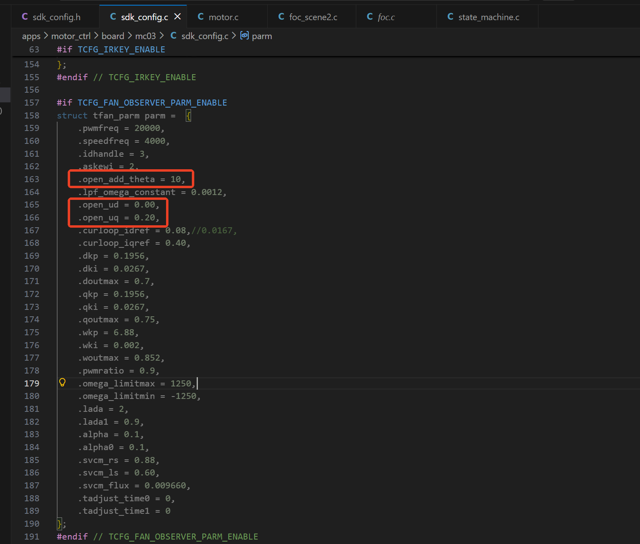
Task: Click the .svcm_flux = 0.009660 line
Action: coord(134,486)
